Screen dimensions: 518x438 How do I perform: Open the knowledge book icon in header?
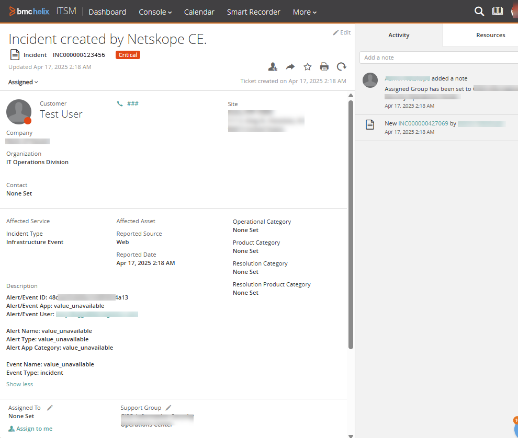pyautogui.click(x=497, y=11)
